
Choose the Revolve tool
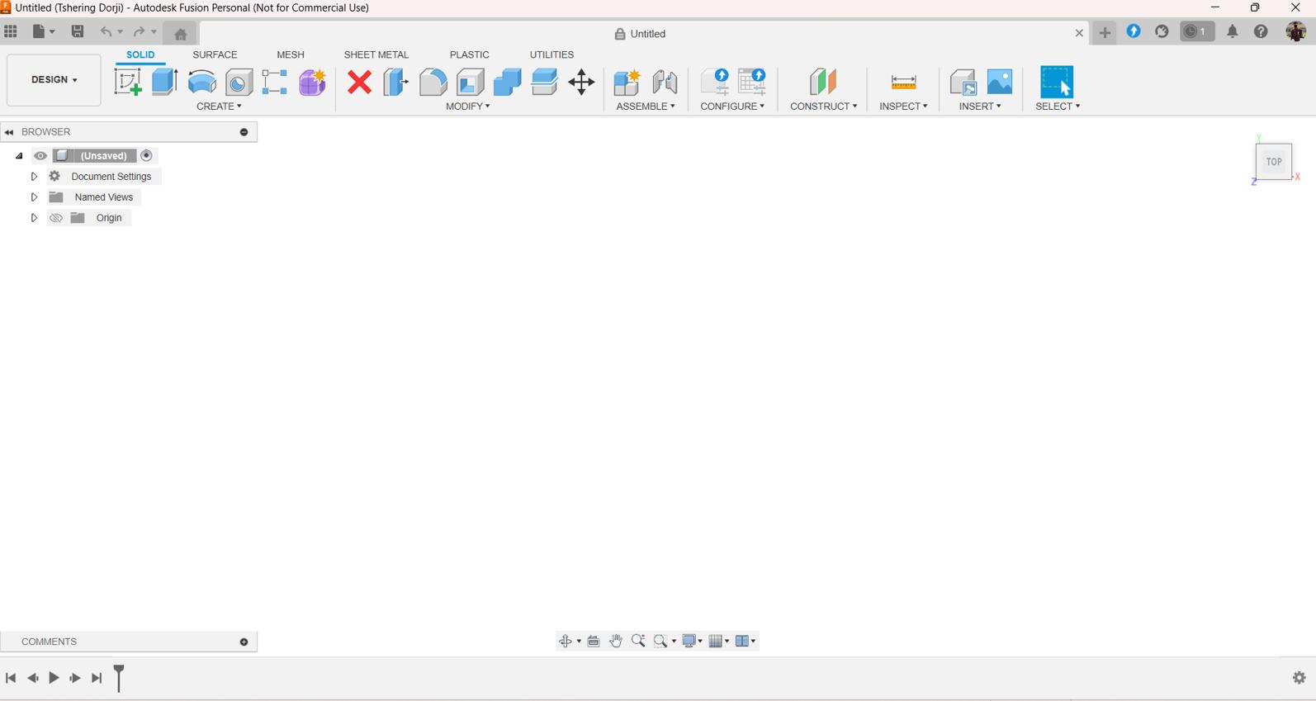pos(202,82)
